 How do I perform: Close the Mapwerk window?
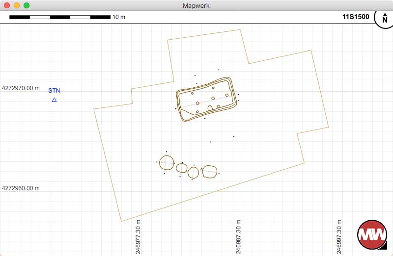pyautogui.click(x=7, y=5)
